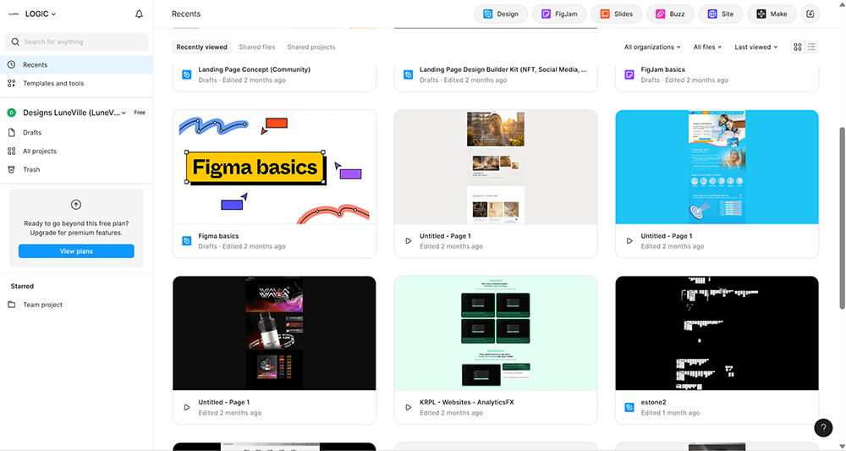The image size is (846, 451).
Task: Switch to the Recently viewed tab
Action: click(202, 47)
